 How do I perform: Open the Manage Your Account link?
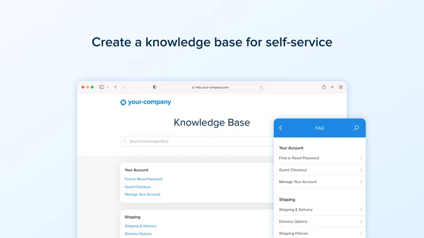[143, 194]
